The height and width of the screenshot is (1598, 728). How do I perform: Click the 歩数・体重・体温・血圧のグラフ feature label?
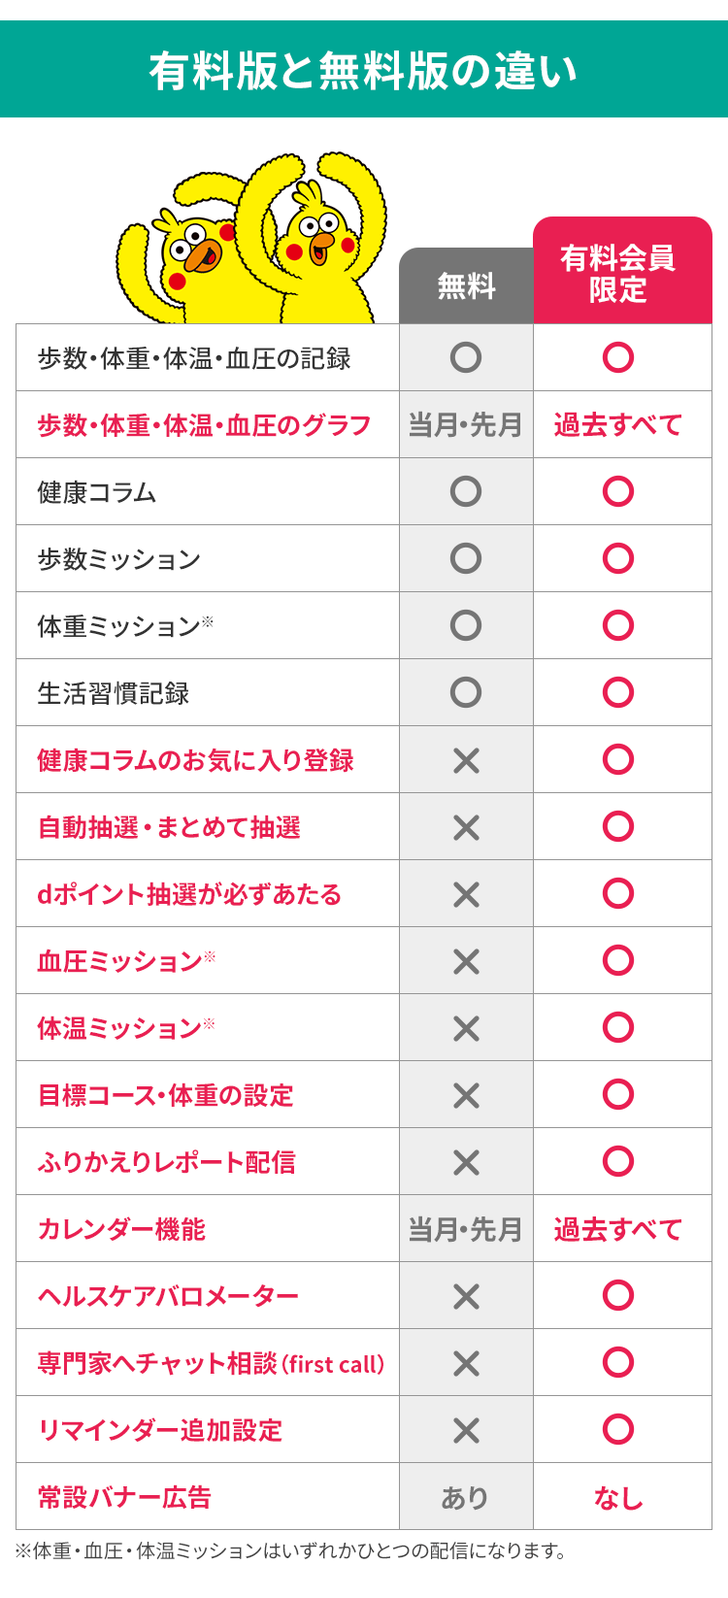(204, 425)
